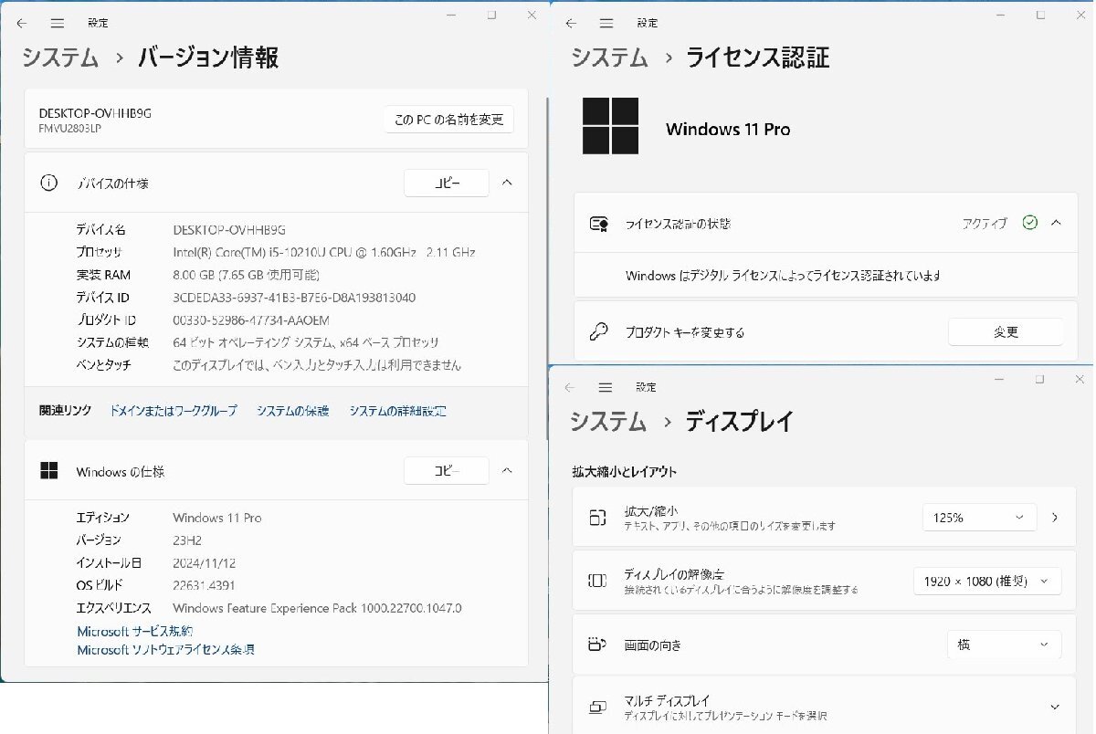Click the FMVU2803LP model text
This screenshot has width=1096, height=734.
[x=70, y=128]
